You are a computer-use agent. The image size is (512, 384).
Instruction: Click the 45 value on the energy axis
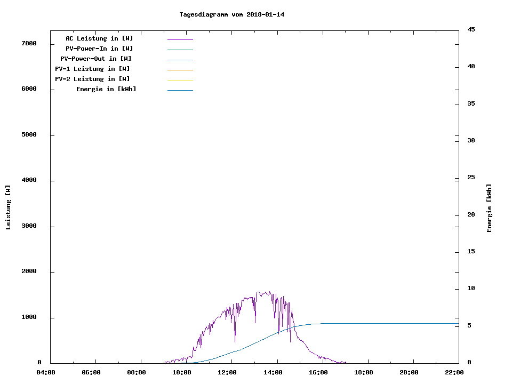(471, 29)
